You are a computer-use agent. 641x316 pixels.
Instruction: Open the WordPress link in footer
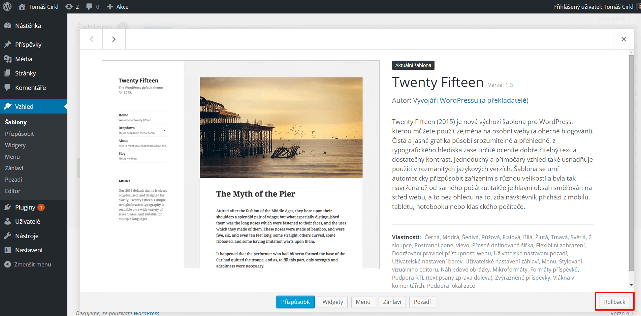tap(147, 313)
